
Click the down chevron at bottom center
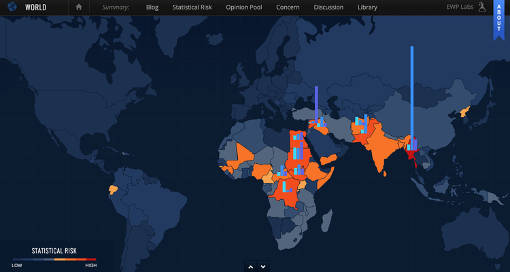263,267
